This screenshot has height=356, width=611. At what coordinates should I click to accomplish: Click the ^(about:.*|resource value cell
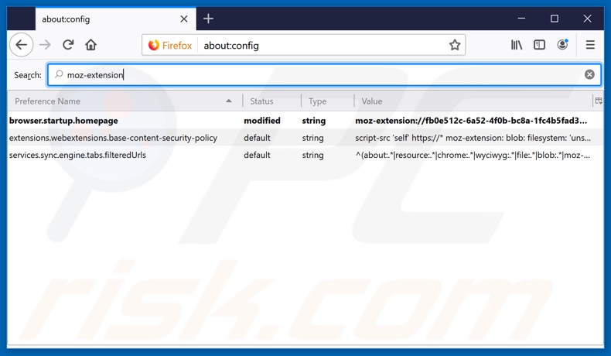pos(473,155)
